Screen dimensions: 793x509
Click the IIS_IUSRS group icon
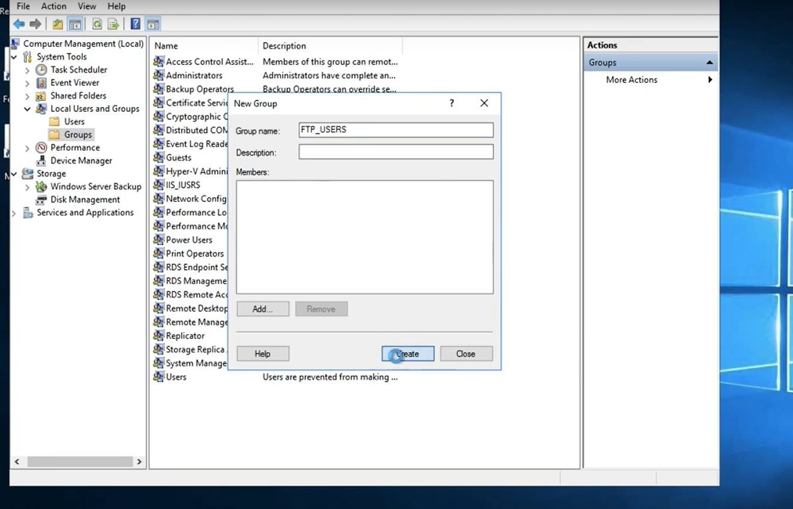[159, 185]
